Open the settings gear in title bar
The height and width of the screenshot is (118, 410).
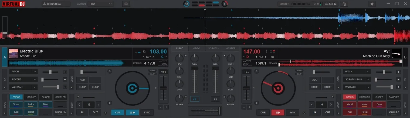pos(372,4)
